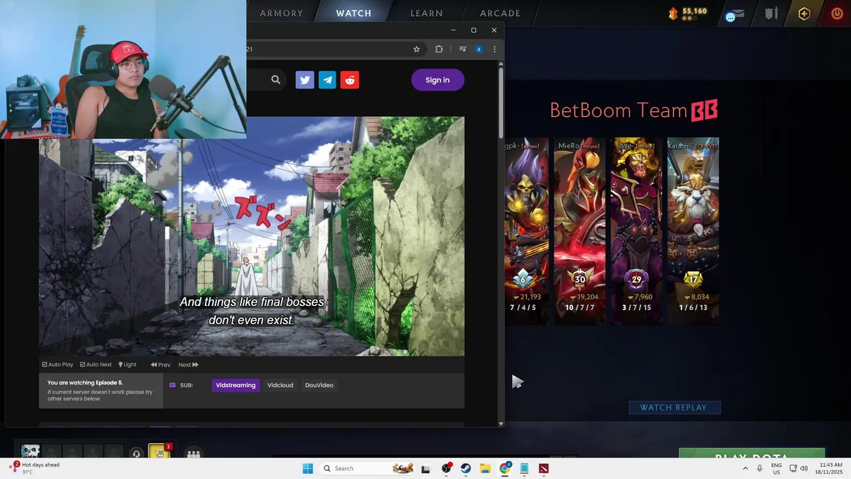Click the Watch Replay button

(x=673, y=407)
